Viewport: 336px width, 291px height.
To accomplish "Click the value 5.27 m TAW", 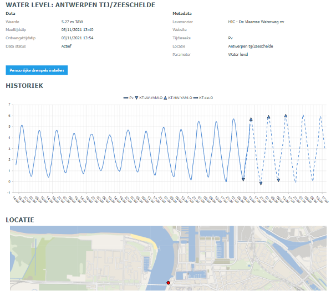I will pos(72,22).
